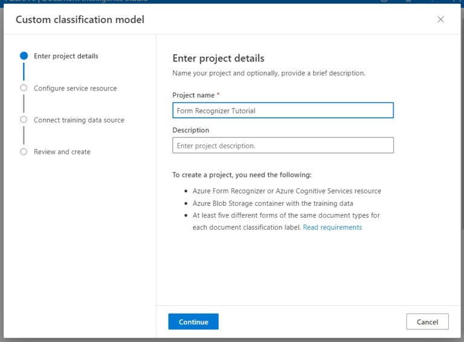The image size is (464, 342).
Task: Open 'Connect training data source' step label
Action: [79, 120]
